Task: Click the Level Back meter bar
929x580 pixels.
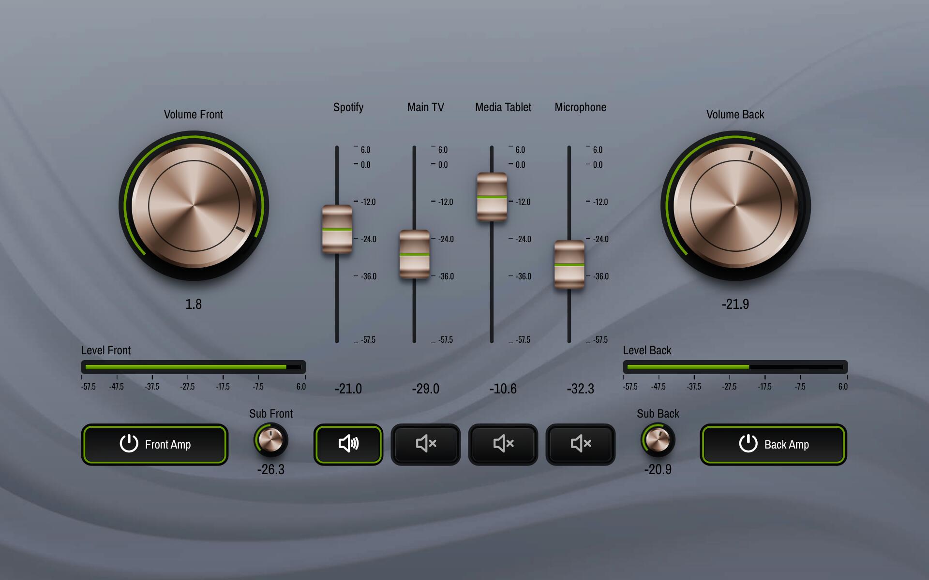Action: (x=735, y=367)
